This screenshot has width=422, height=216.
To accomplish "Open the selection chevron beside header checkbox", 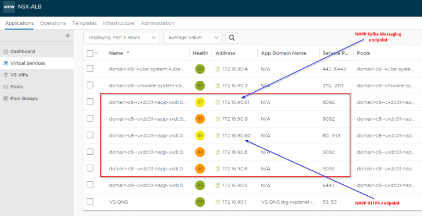I will (97, 53).
